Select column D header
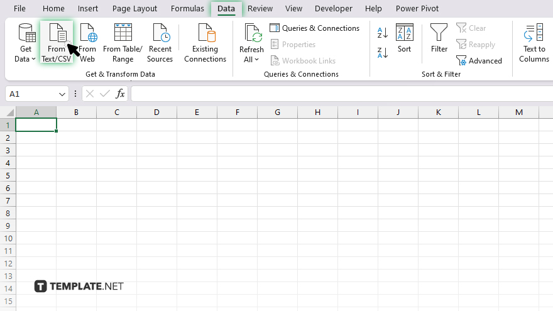 click(x=156, y=112)
